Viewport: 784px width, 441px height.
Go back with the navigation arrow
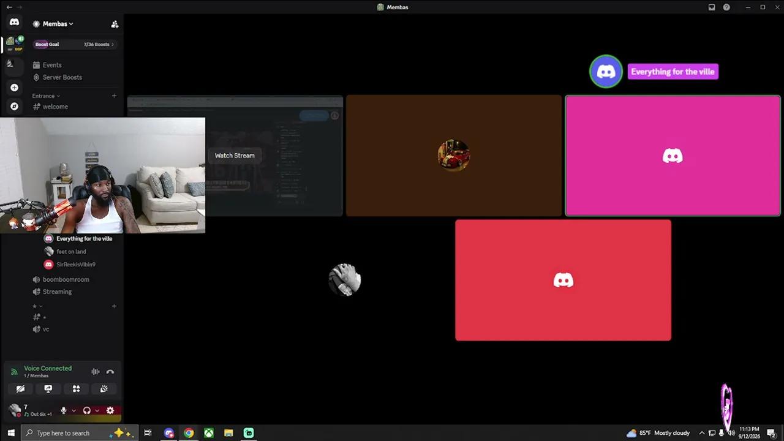pos(9,7)
